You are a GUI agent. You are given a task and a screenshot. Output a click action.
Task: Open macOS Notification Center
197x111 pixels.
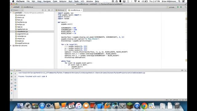pyautogui.click(x=183, y=1)
